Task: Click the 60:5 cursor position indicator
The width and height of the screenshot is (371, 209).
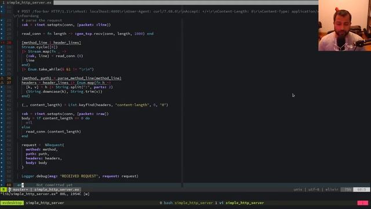Action: (362, 189)
